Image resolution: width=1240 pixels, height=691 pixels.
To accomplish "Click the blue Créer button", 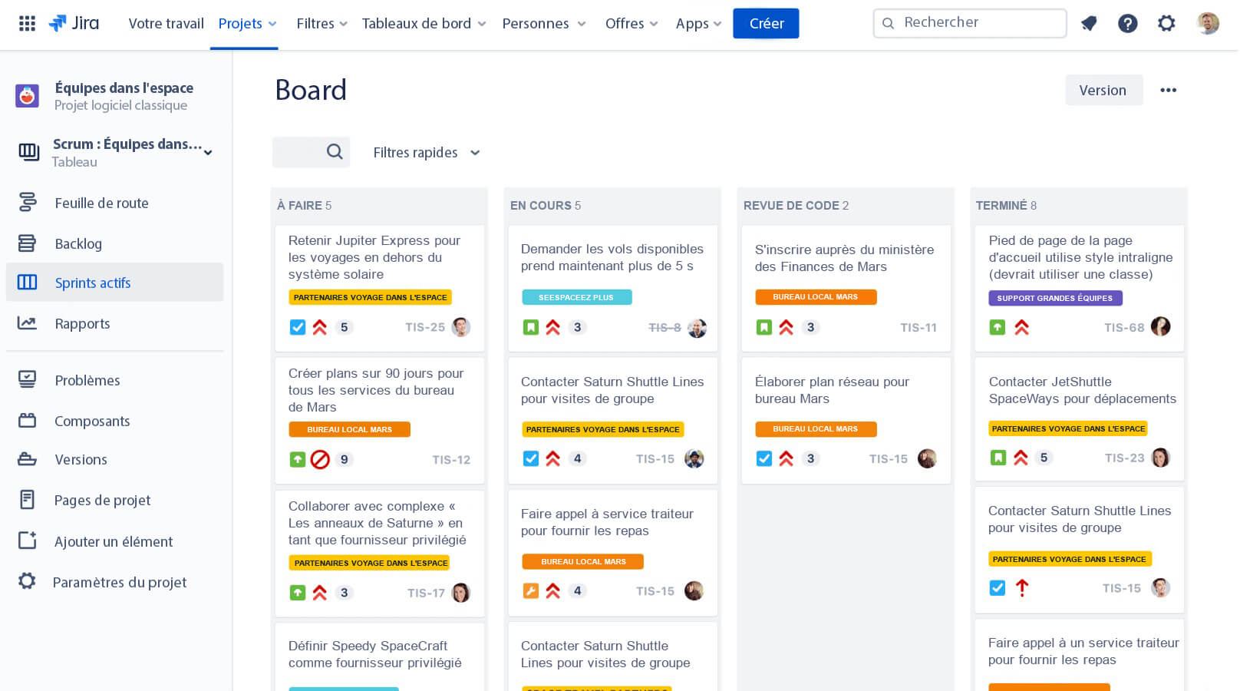I will click(765, 24).
